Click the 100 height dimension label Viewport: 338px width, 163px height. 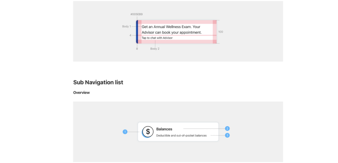[220, 32]
